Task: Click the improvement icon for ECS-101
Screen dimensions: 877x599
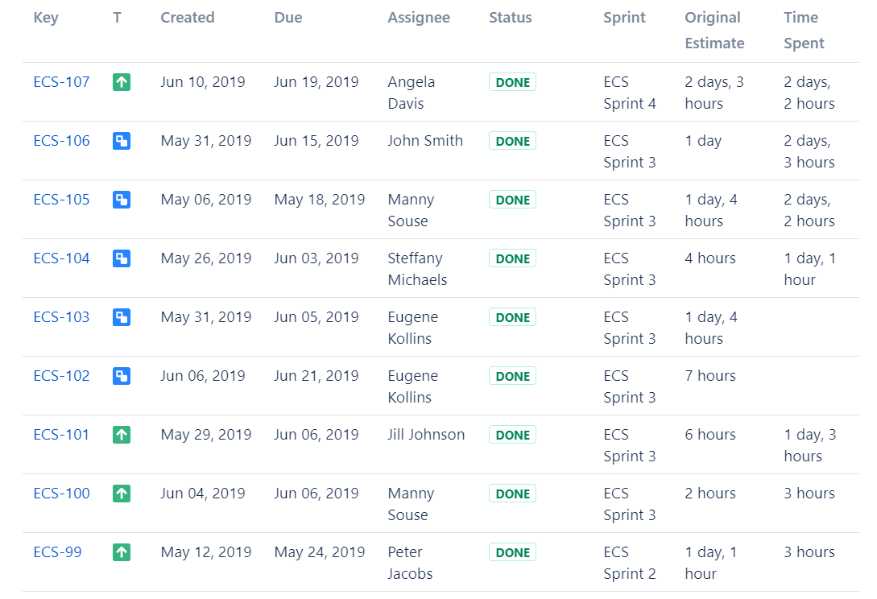Action: tap(122, 435)
